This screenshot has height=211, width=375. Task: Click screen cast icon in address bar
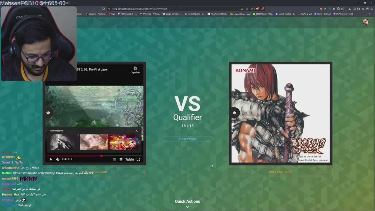click(242, 9)
